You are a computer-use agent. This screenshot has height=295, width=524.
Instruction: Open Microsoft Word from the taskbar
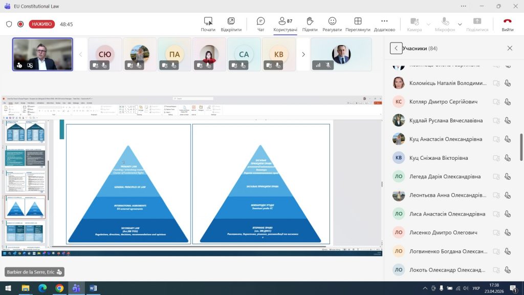pos(93,288)
